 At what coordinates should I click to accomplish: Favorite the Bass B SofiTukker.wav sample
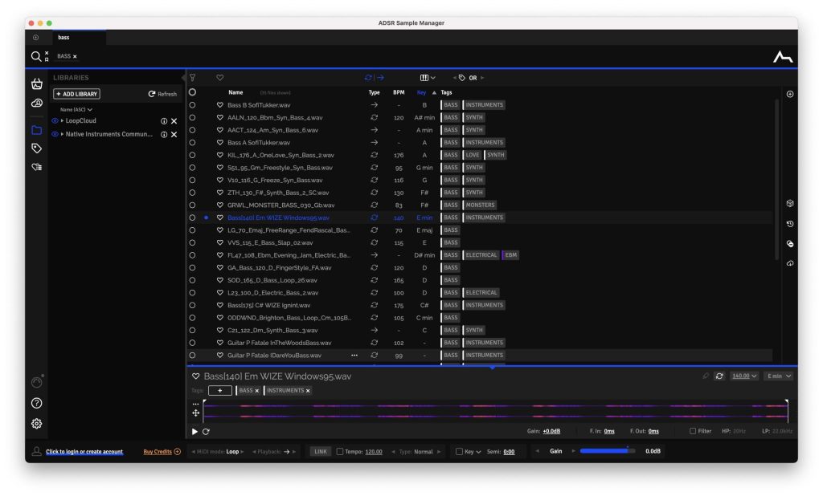(x=219, y=105)
